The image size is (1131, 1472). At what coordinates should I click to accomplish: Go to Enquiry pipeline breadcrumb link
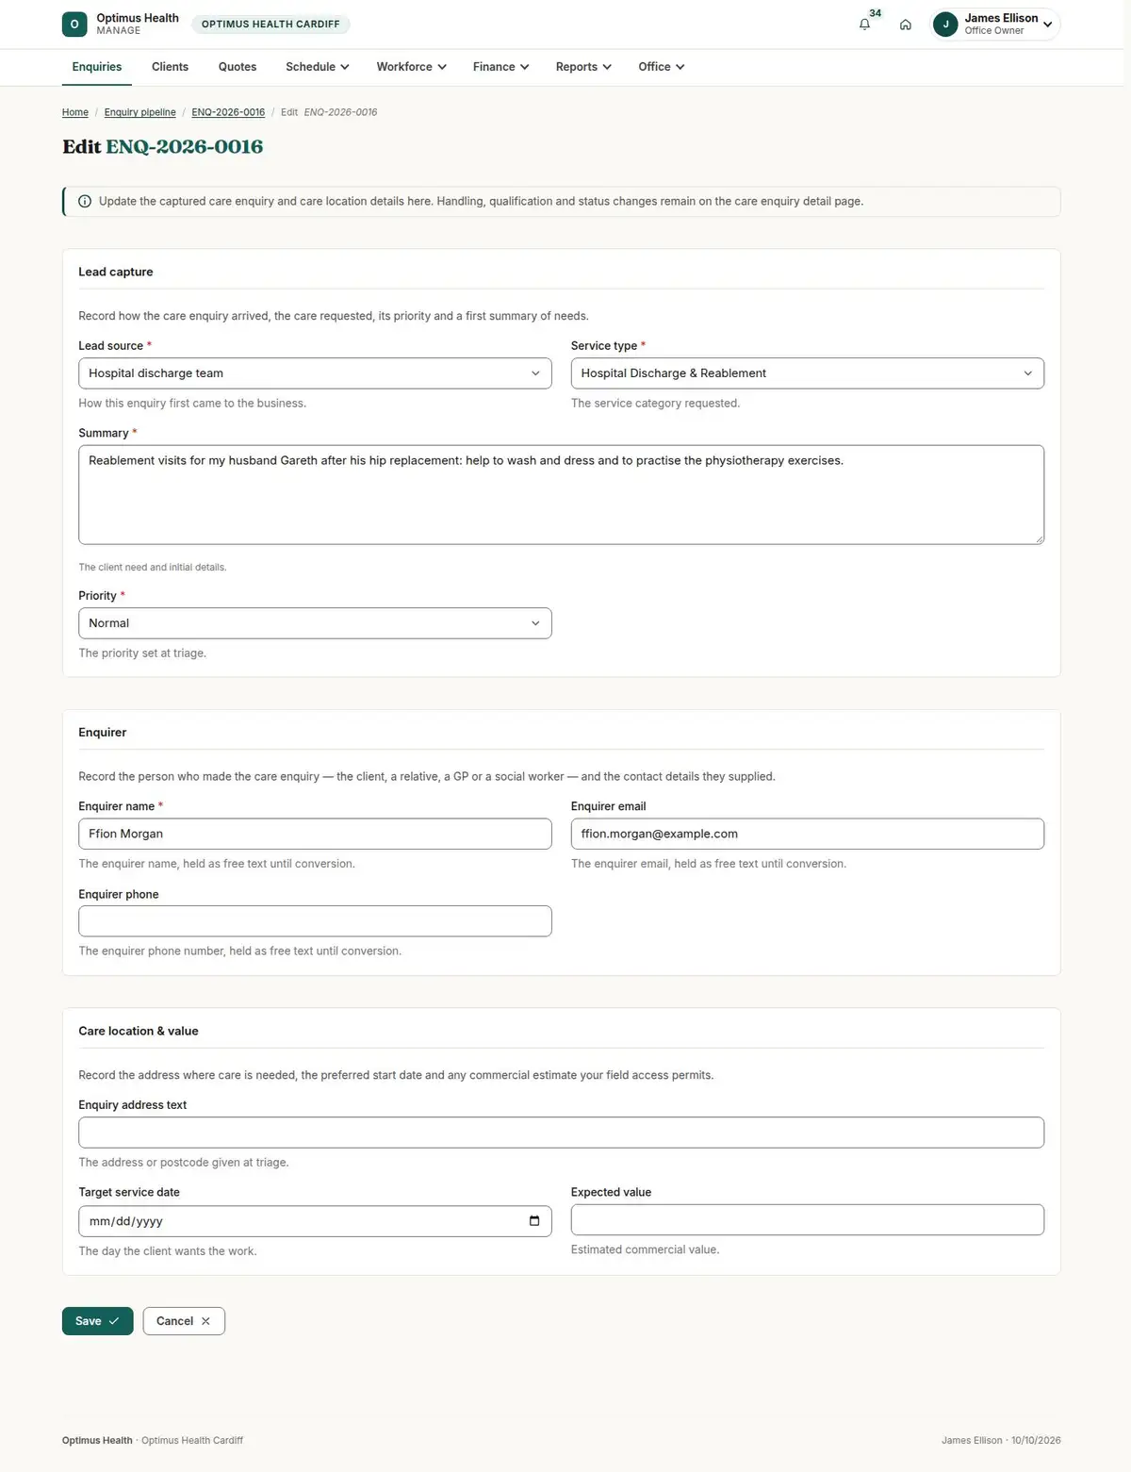[x=139, y=112]
